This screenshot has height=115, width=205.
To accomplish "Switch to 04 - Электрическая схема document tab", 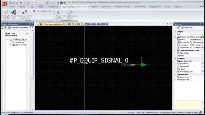I will 50,24.
